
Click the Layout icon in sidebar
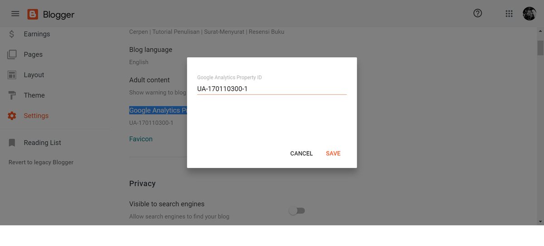(12, 75)
